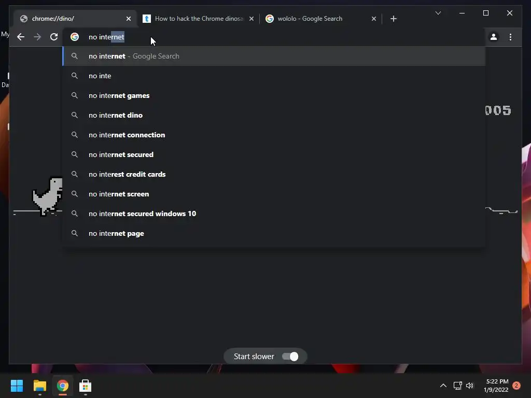Select 'no internet secured windows 10' suggestion
Screen dimensions: 531x398
[274, 214]
